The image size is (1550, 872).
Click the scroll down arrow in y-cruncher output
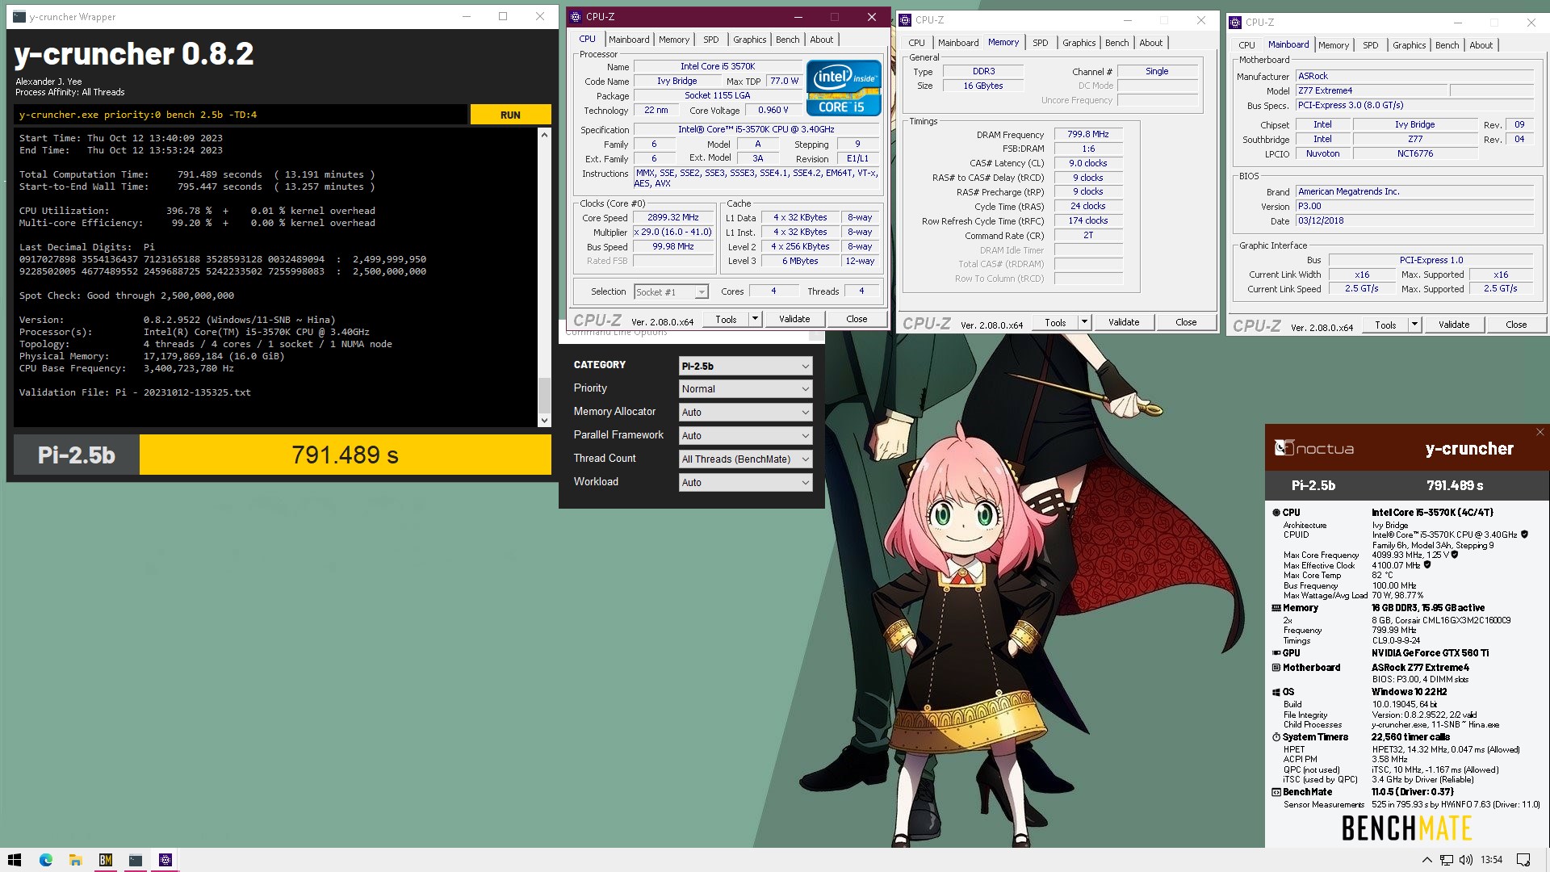pos(544,420)
